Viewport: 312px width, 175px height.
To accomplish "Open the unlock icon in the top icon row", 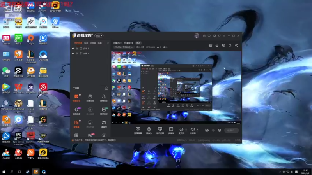I will 217,45.
